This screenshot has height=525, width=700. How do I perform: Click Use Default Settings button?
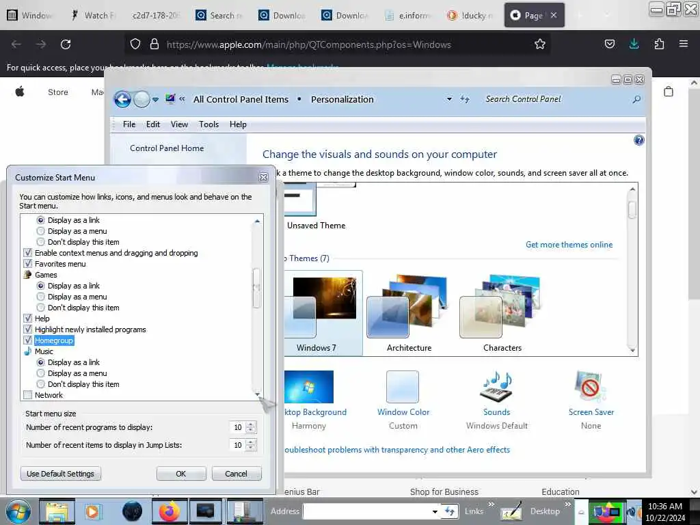[x=60, y=474]
